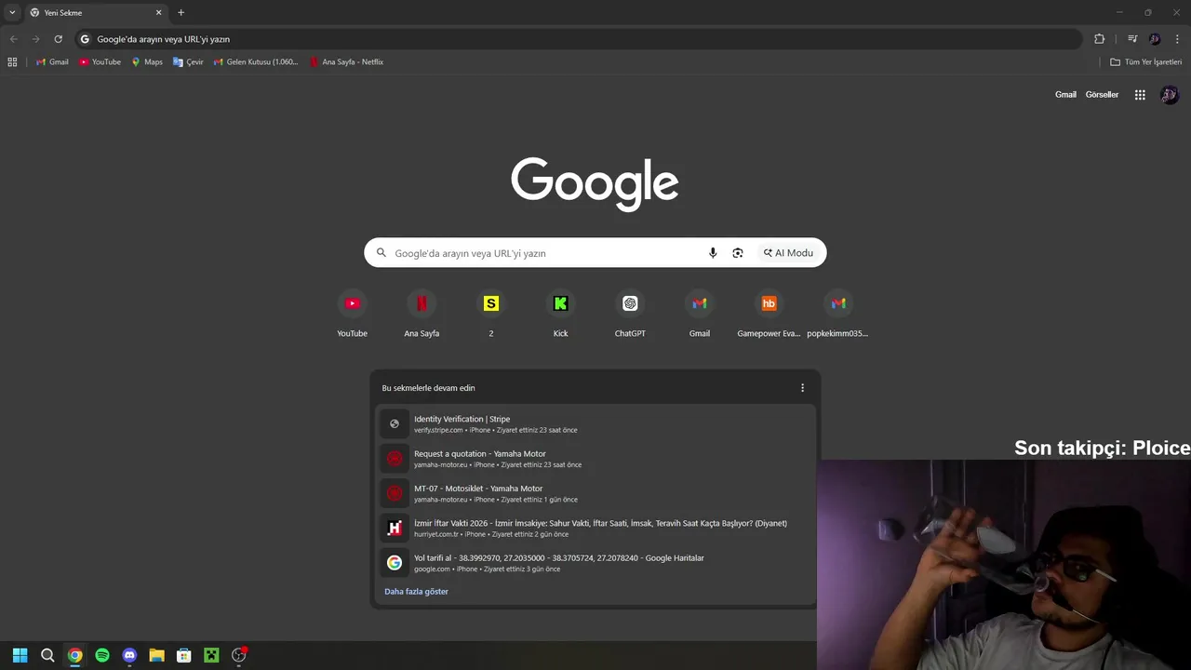Screen dimensions: 1191x670
Task: Focus the address bar
Action: tap(577, 39)
